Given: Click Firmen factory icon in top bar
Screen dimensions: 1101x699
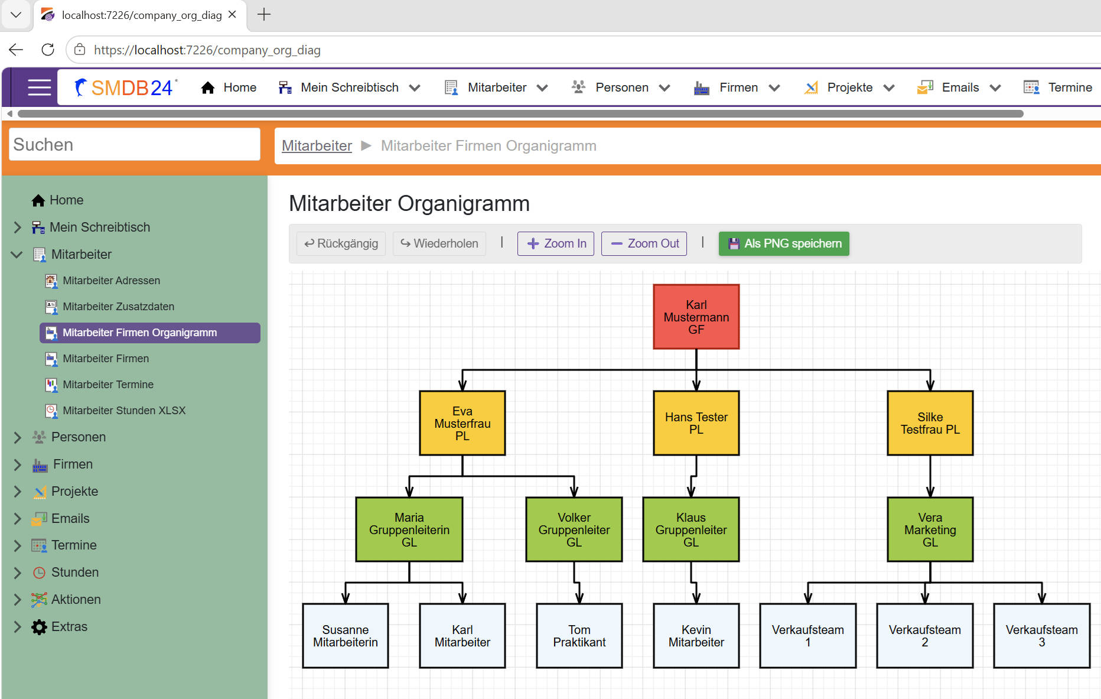Looking at the screenshot, I should 702,87.
